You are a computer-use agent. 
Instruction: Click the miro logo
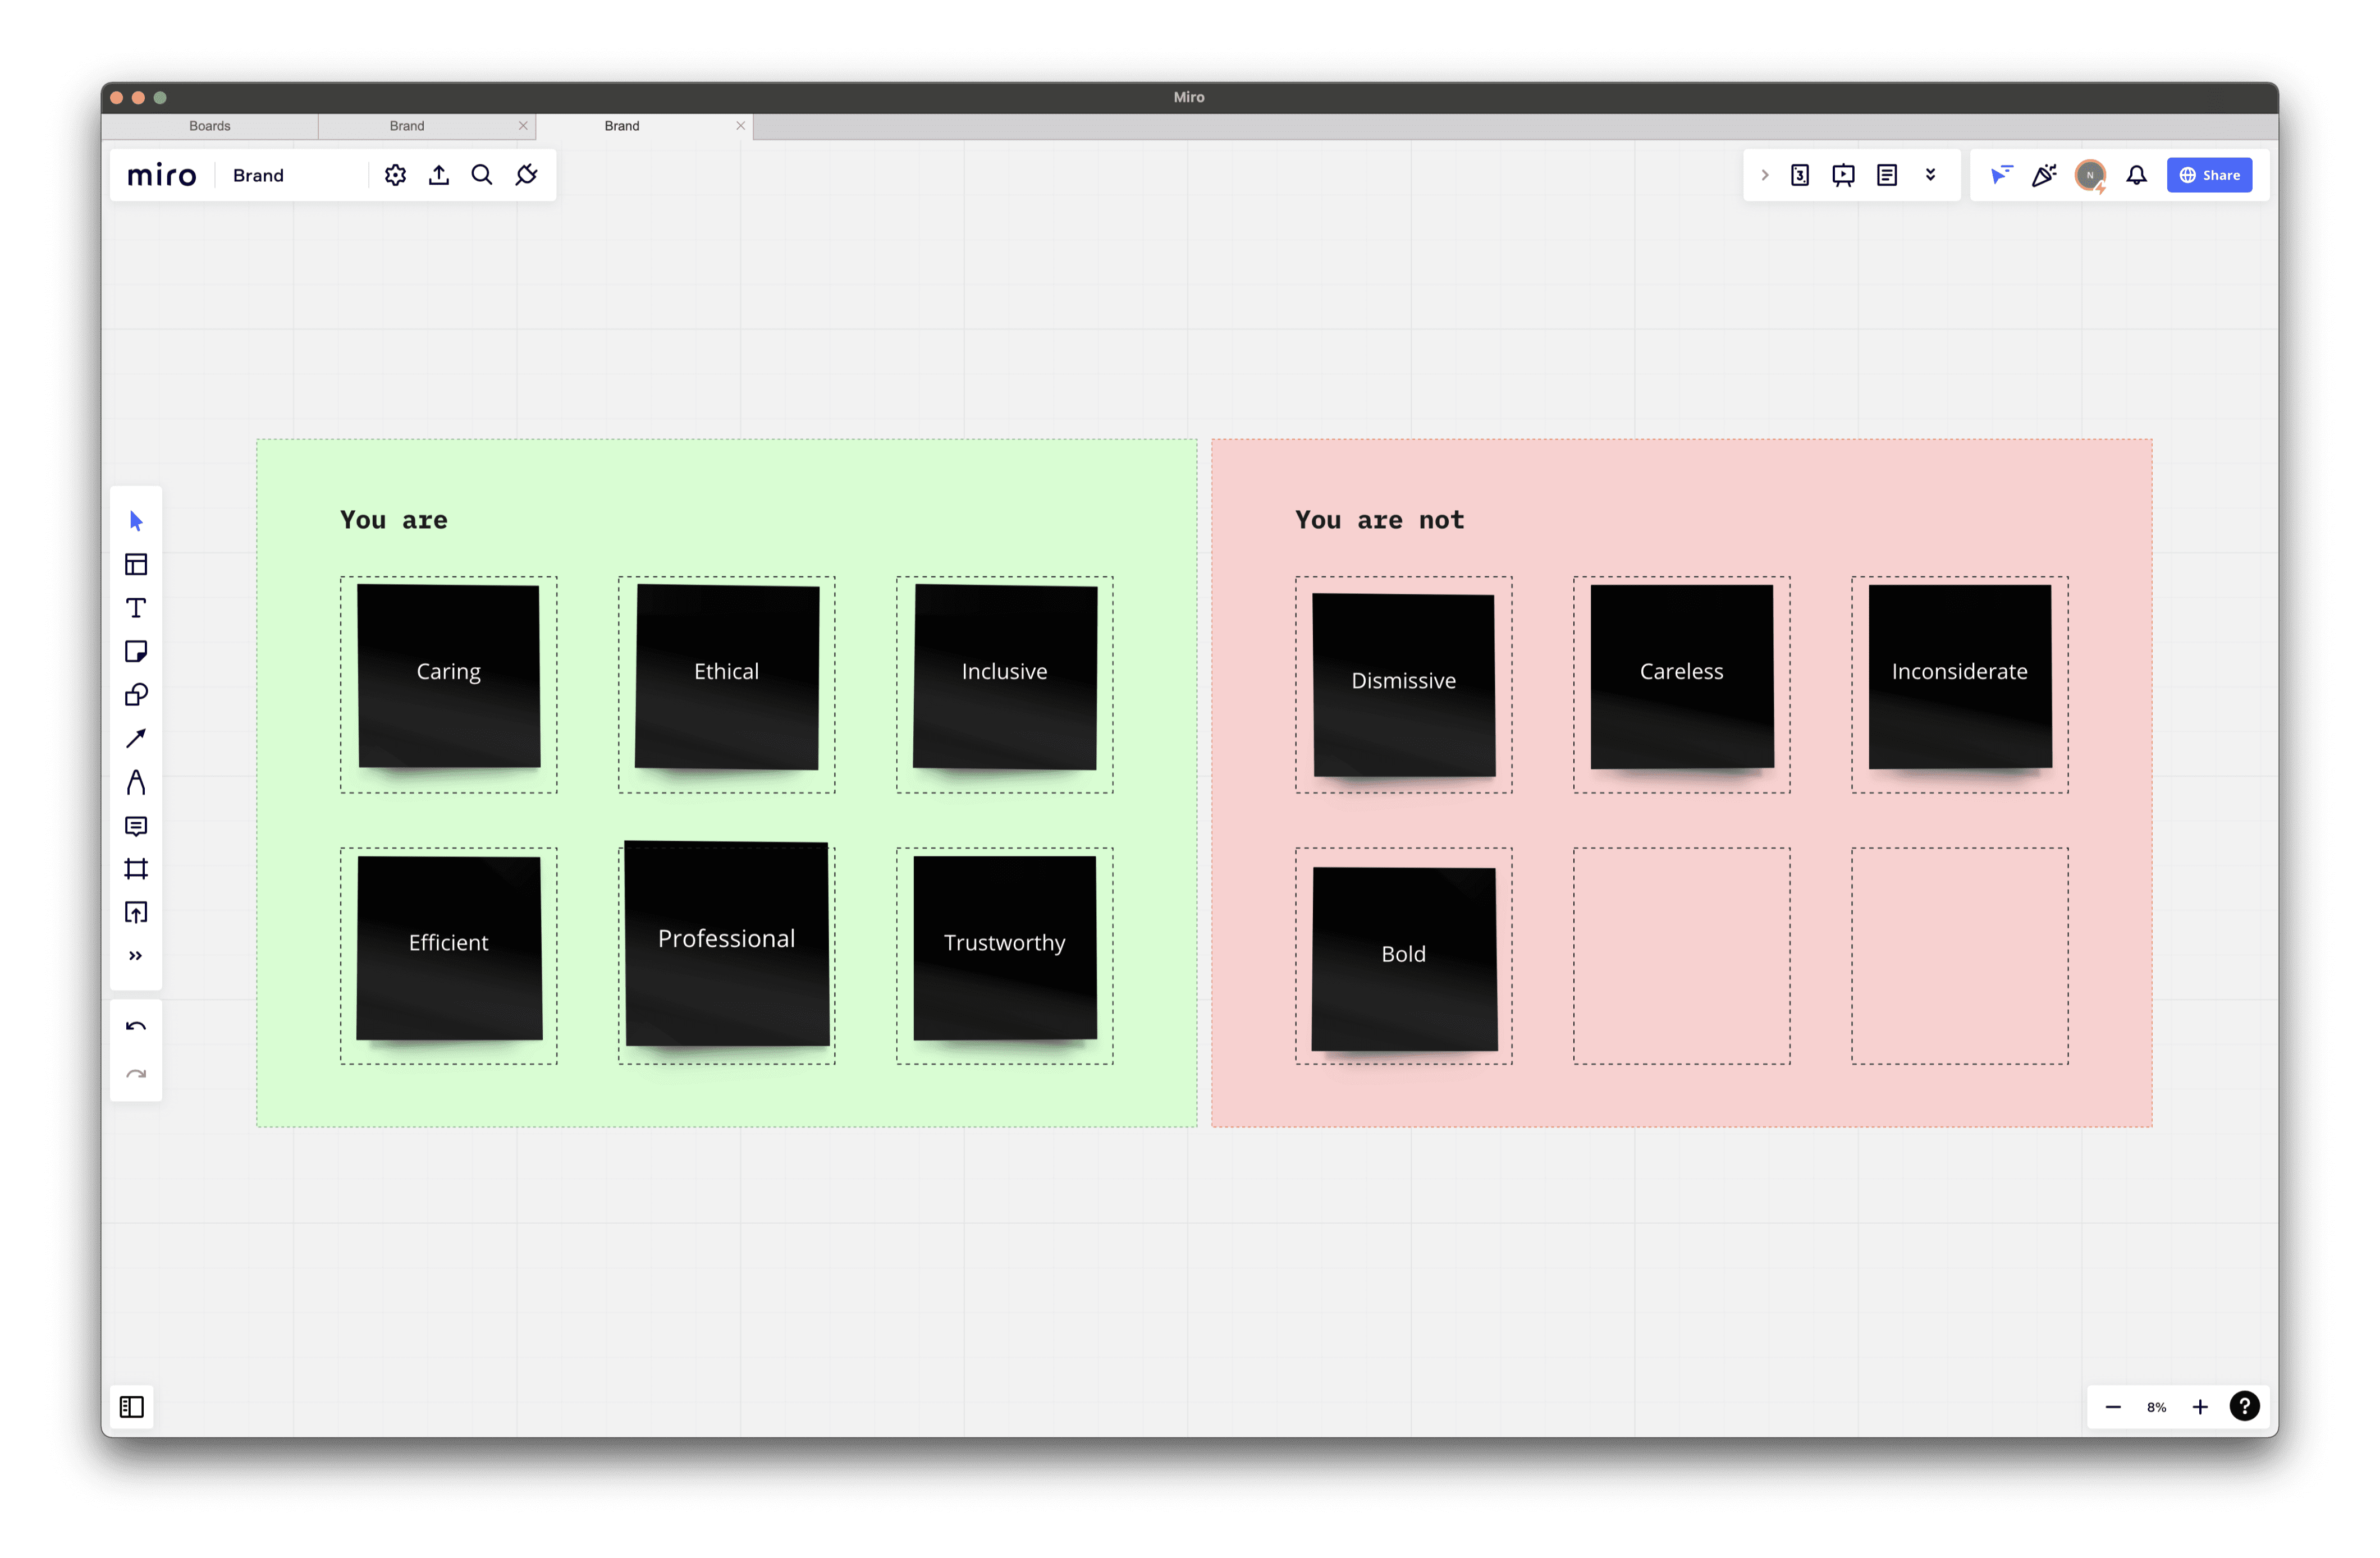[x=162, y=175]
